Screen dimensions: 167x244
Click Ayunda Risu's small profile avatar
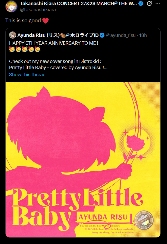13,35
